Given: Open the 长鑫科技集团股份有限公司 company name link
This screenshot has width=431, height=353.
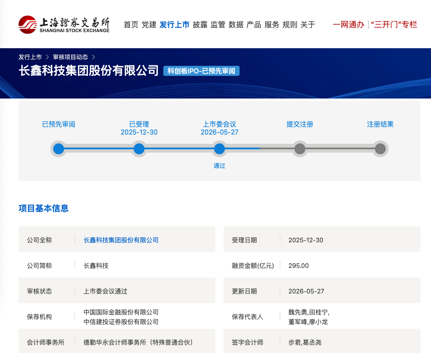Looking at the screenshot, I should (121, 240).
